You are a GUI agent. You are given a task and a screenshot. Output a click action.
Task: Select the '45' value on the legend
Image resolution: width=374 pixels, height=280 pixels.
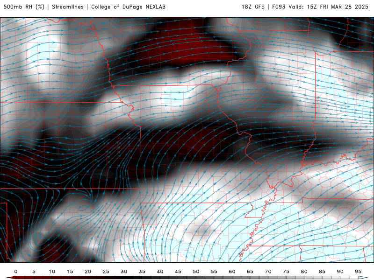(178, 272)
